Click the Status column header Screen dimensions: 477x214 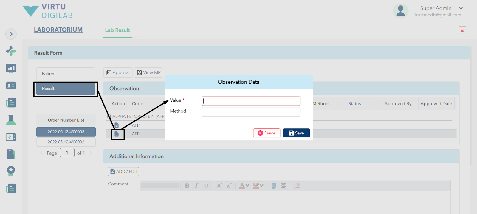click(354, 103)
